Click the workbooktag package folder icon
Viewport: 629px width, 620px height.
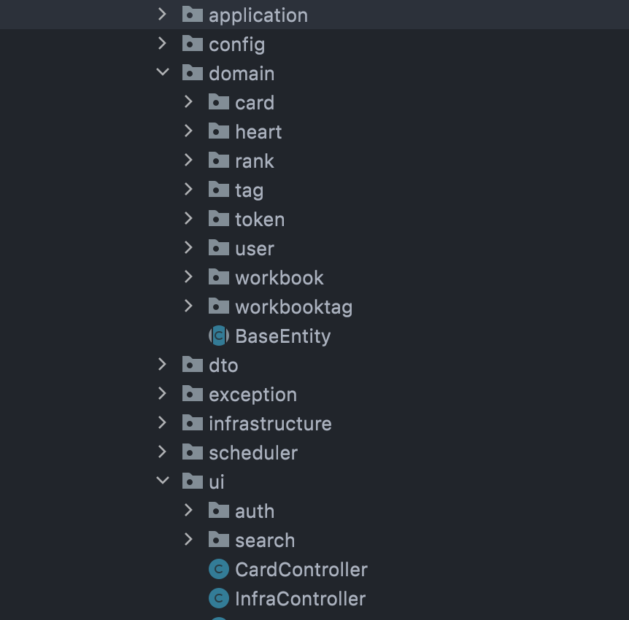tap(219, 306)
